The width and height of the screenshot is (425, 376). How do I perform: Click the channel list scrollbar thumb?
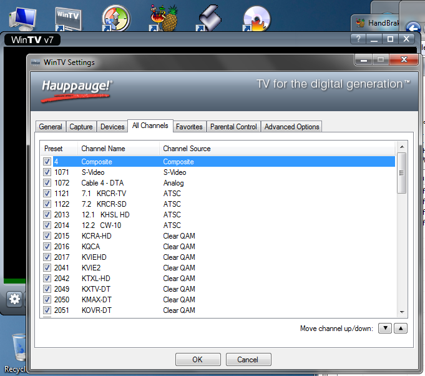pos(401,173)
